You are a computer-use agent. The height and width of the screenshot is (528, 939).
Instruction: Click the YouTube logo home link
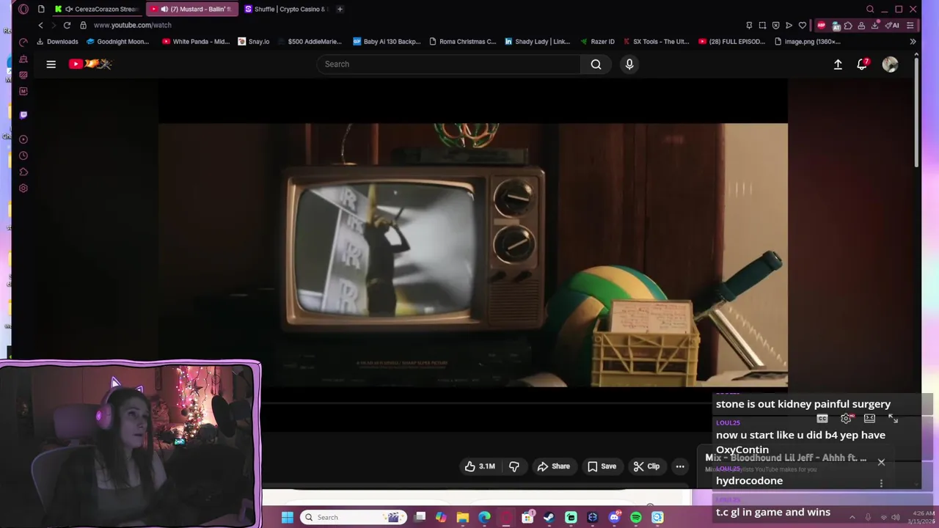90,64
